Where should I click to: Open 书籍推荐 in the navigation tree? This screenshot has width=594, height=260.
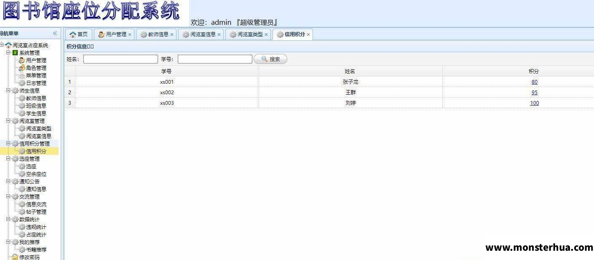36,249
